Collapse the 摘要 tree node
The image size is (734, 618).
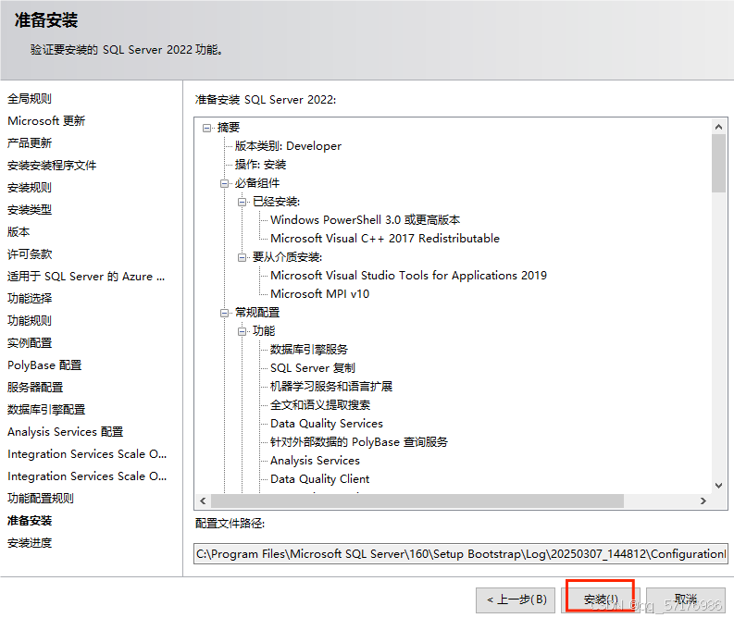206,128
